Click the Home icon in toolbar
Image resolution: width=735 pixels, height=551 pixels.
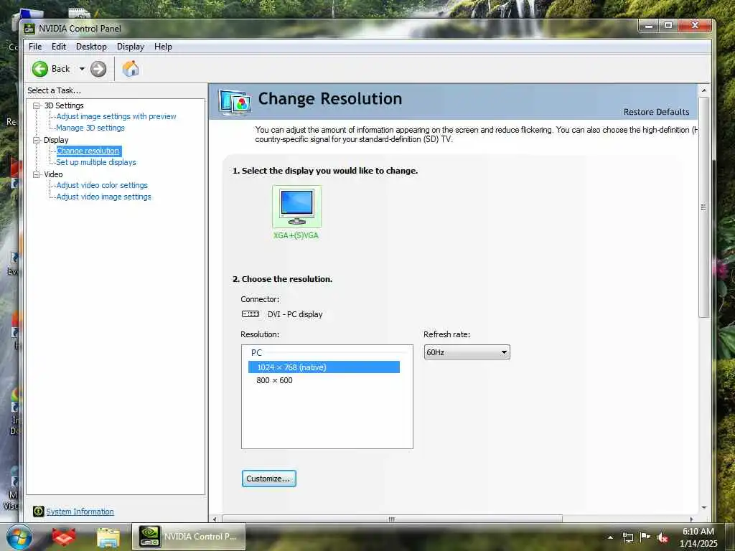[x=131, y=69]
